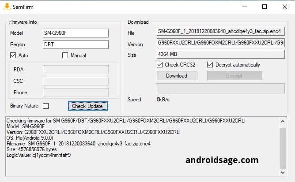Click the SamFirm download arrow app icon
Viewport: 295px width, 182px height.
pyautogui.click(x=7, y=7)
